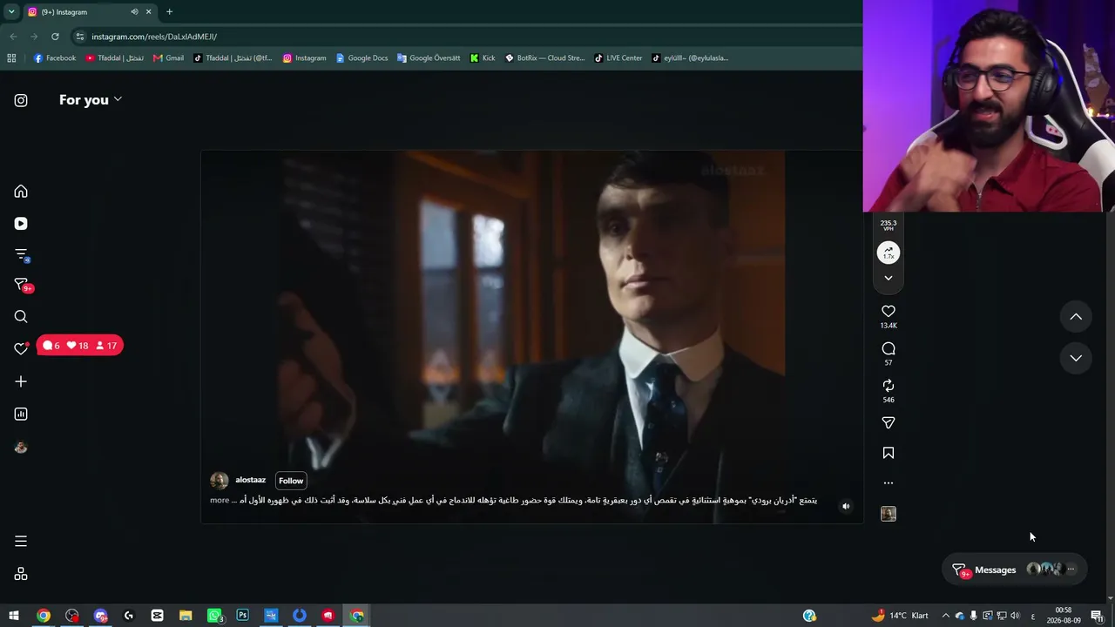This screenshot has height=627, width=1115.
Task: Launch Photoshop from the taskbar
Action: click(x=242, y=616)
